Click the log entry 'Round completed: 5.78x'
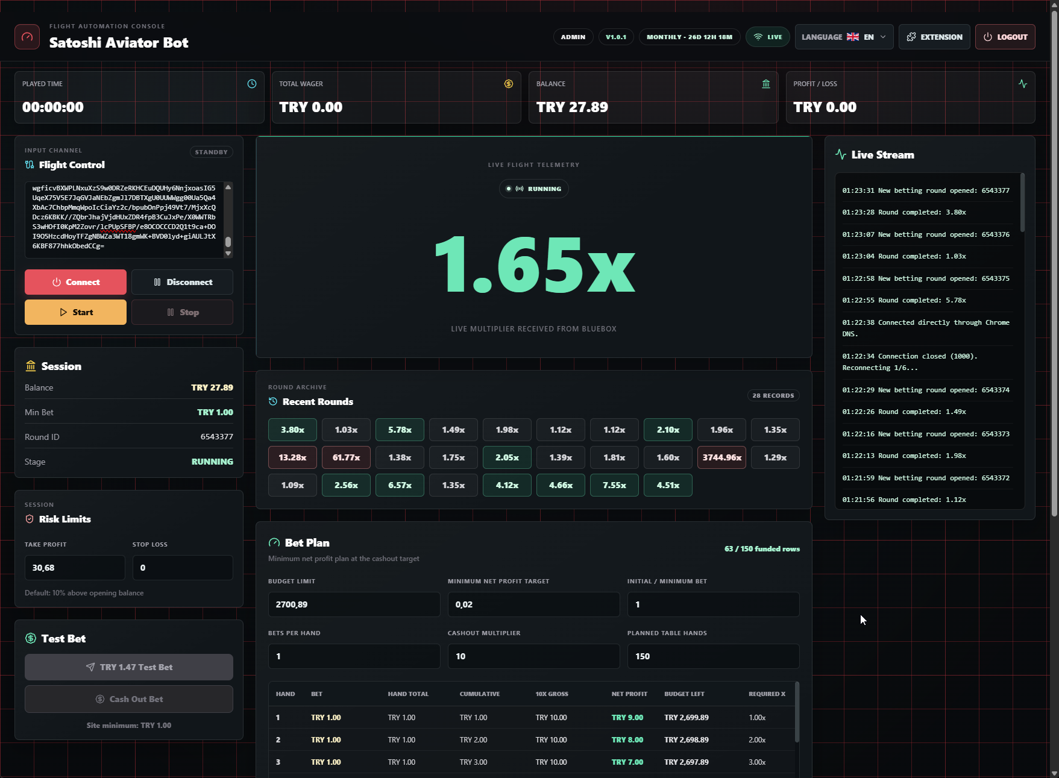This screenshot has height=778, width=1059. pos(904,300)
